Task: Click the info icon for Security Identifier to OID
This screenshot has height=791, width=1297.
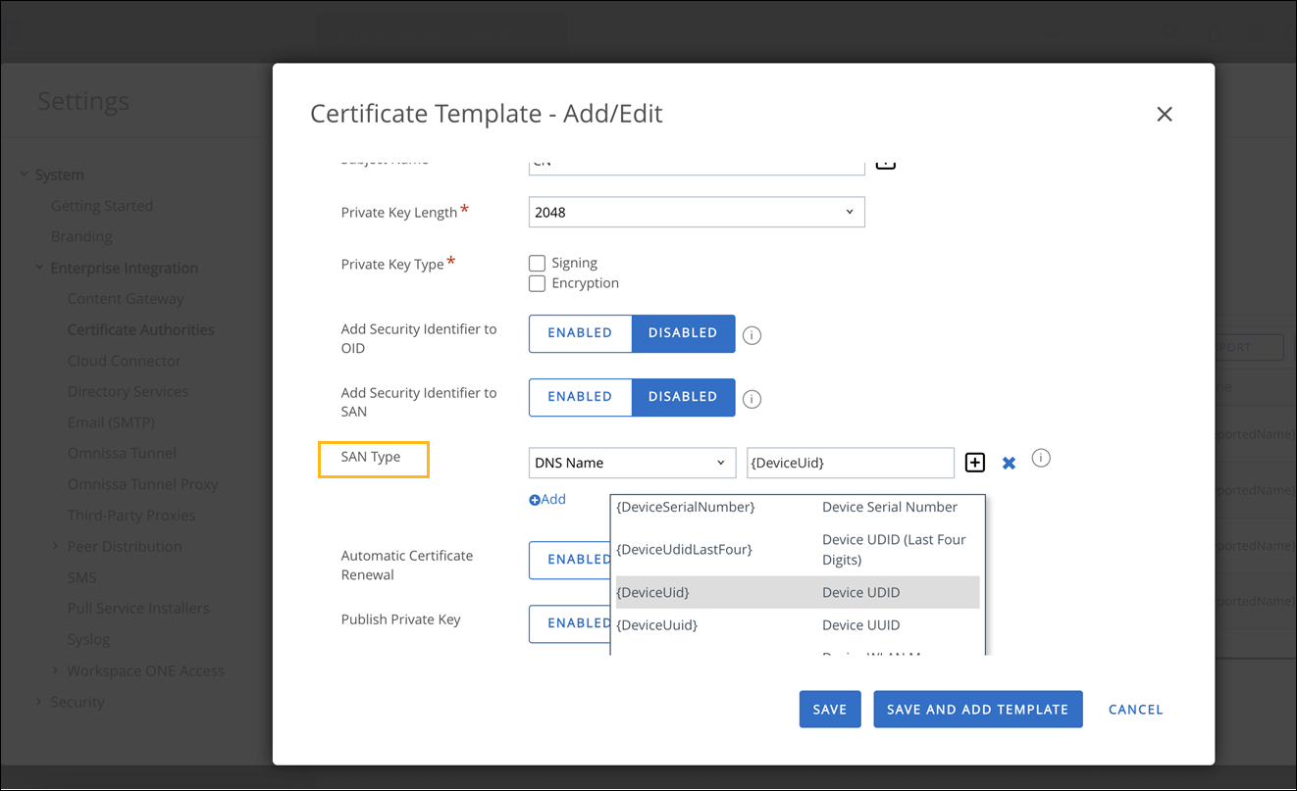Action: [752, 335]
